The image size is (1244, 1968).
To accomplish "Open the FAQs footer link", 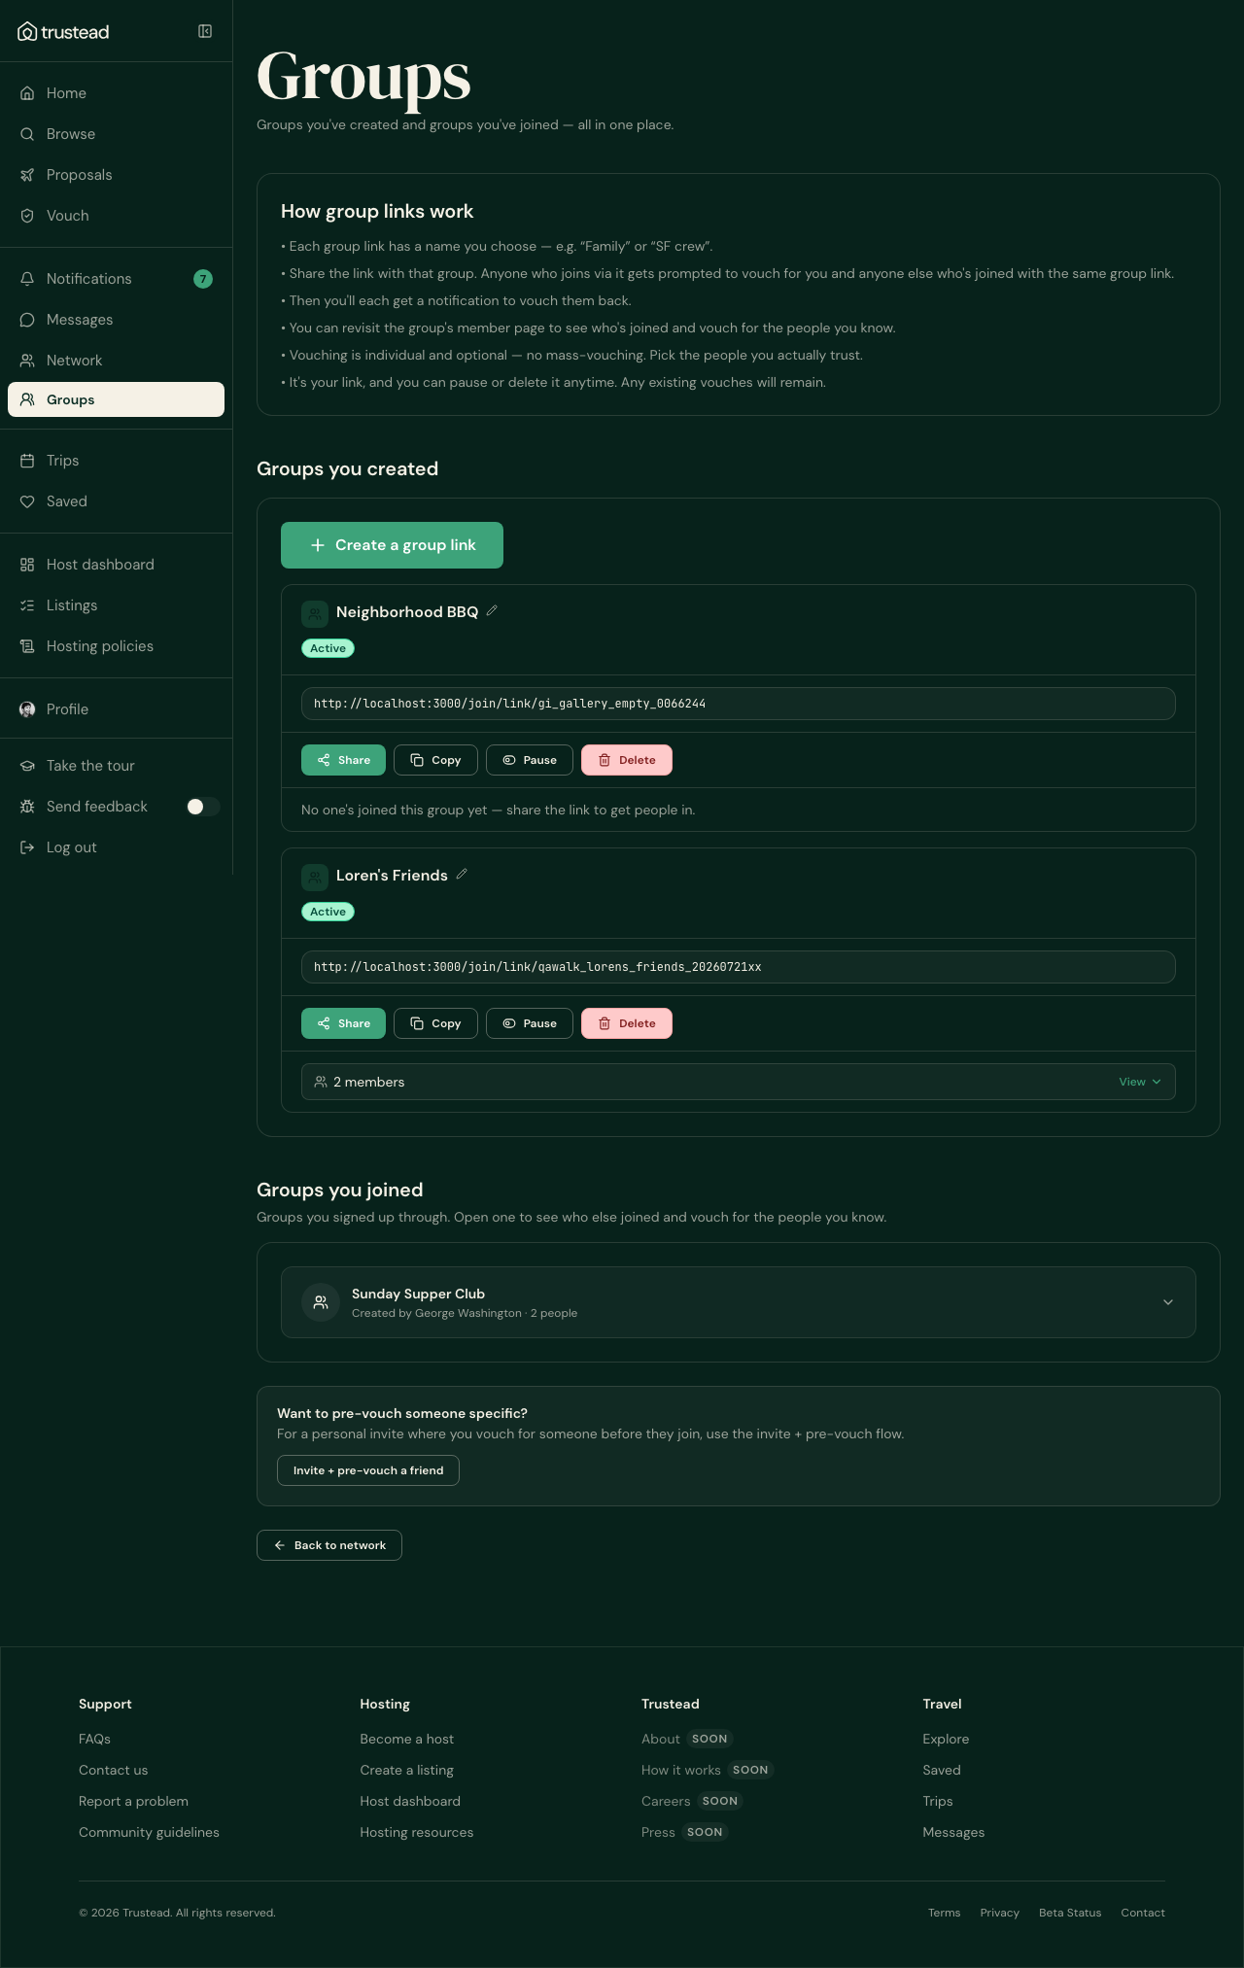I will [x=94, y=1739].
